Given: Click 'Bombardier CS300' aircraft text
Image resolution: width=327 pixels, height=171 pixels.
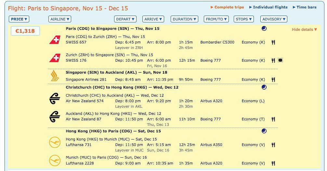Looking at the screenshot, I should [217, 42].
